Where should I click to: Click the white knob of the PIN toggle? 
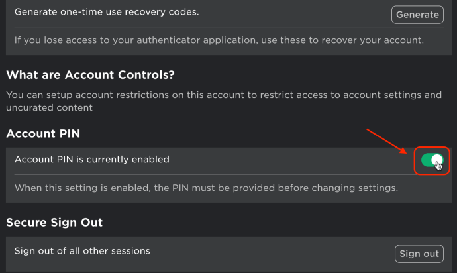437,160
